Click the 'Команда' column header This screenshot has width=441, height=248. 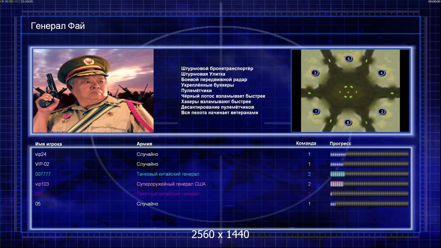click(x=306, y=143)
